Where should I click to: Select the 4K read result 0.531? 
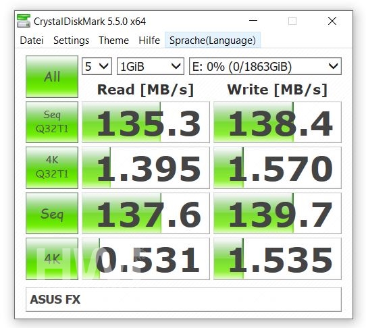tap(146, 258)
